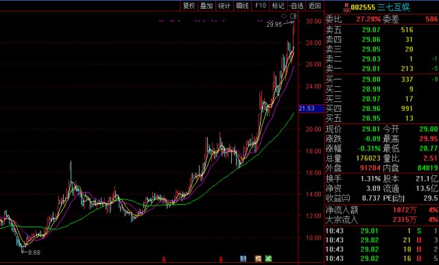Click the stock name 三七互娱
This screenshot has height=265, width=439.
[x=393, y=8]
